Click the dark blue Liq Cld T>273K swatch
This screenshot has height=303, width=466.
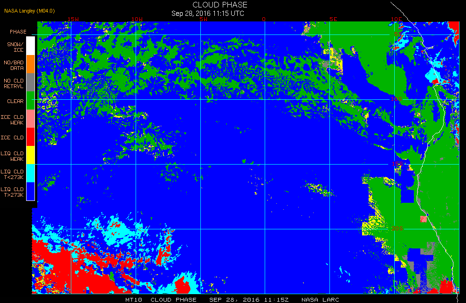pyautogui.click(x=31, y=191)
